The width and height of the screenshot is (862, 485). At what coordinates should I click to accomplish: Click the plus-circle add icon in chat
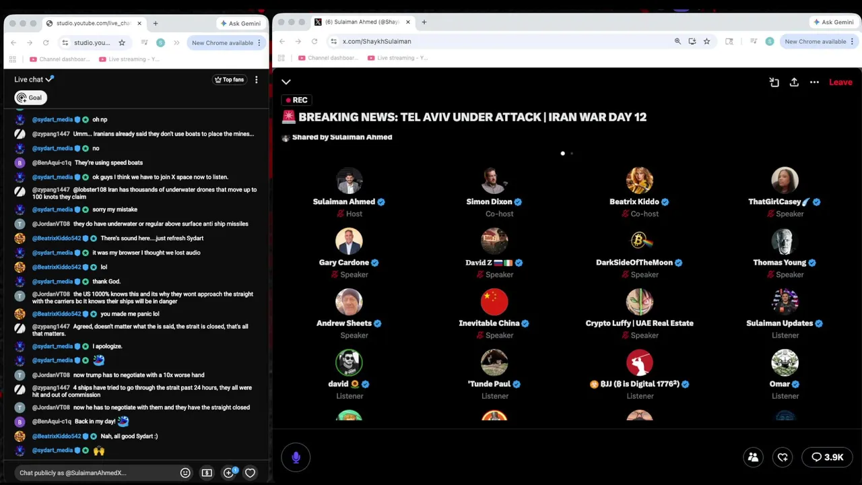coord(228,473)
